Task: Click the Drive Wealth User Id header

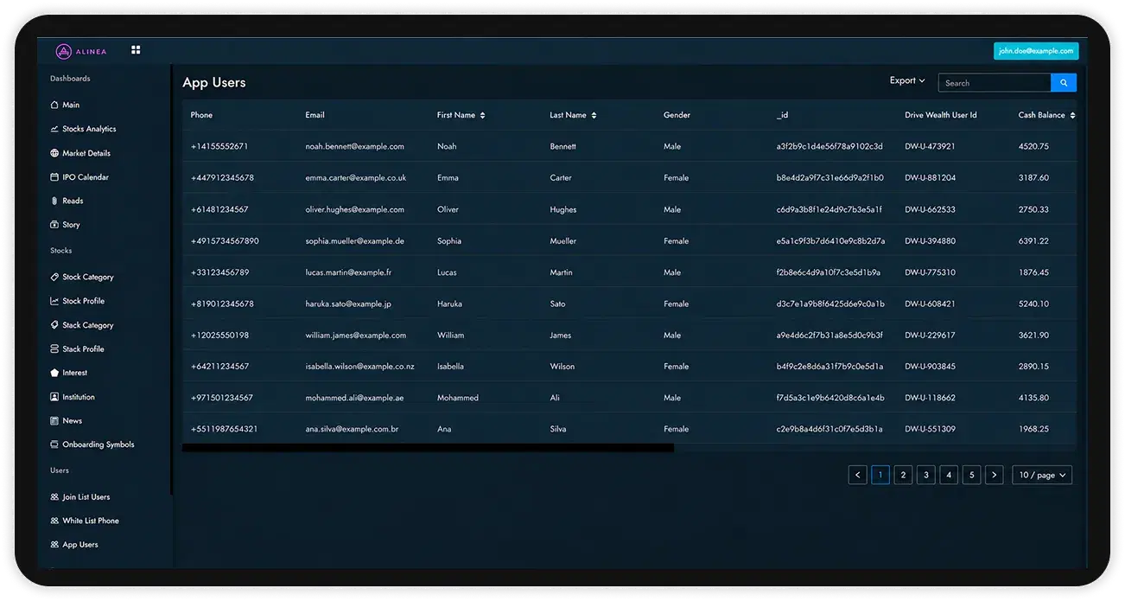Action: point(941,115)
